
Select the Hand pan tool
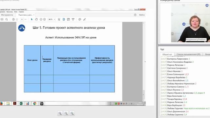click(x=36, y=19)
